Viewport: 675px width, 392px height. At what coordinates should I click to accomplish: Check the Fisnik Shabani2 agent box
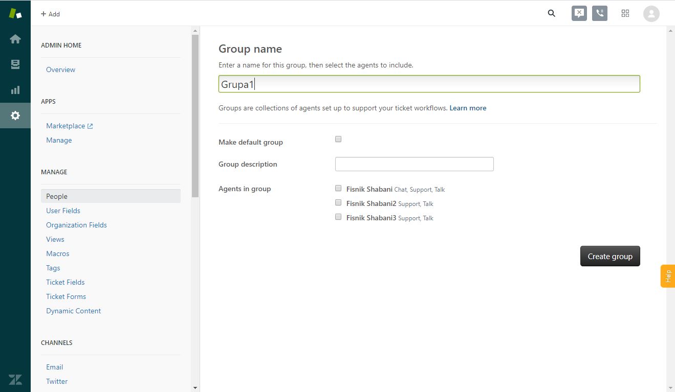pos(338,202)
